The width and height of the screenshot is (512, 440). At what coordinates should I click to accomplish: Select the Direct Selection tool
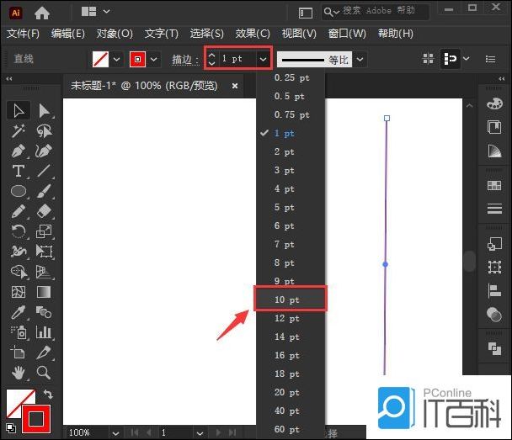pos(44,110)
